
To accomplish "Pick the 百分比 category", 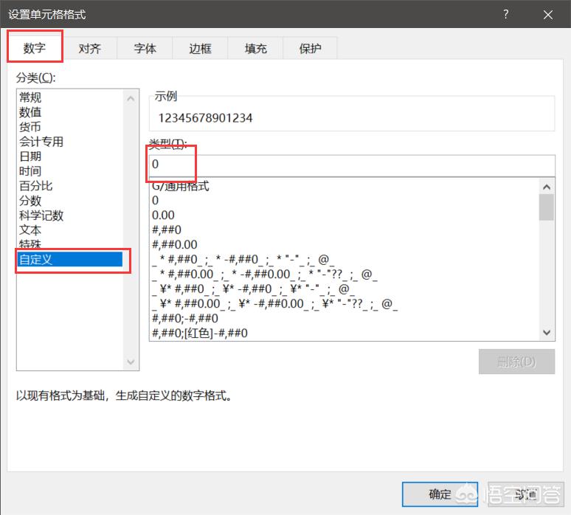I will click(x=35, y=186).
